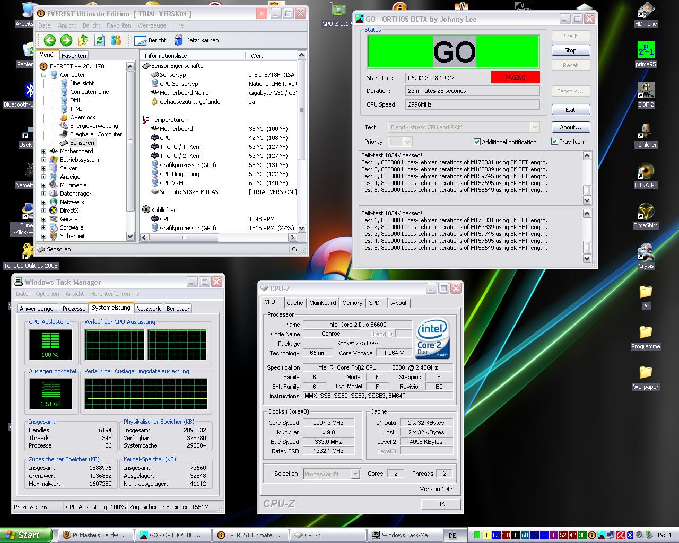Open the HD Tune desktop icon
The height and width of the screenshot is (543, 679).
[646, 15]
